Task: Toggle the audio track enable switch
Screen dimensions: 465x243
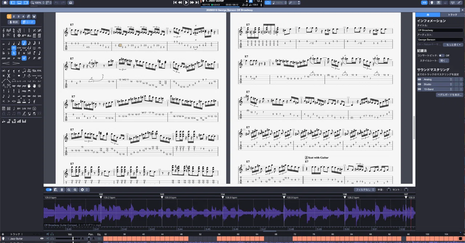Action: pyautogui.click(x=49, y=190)
